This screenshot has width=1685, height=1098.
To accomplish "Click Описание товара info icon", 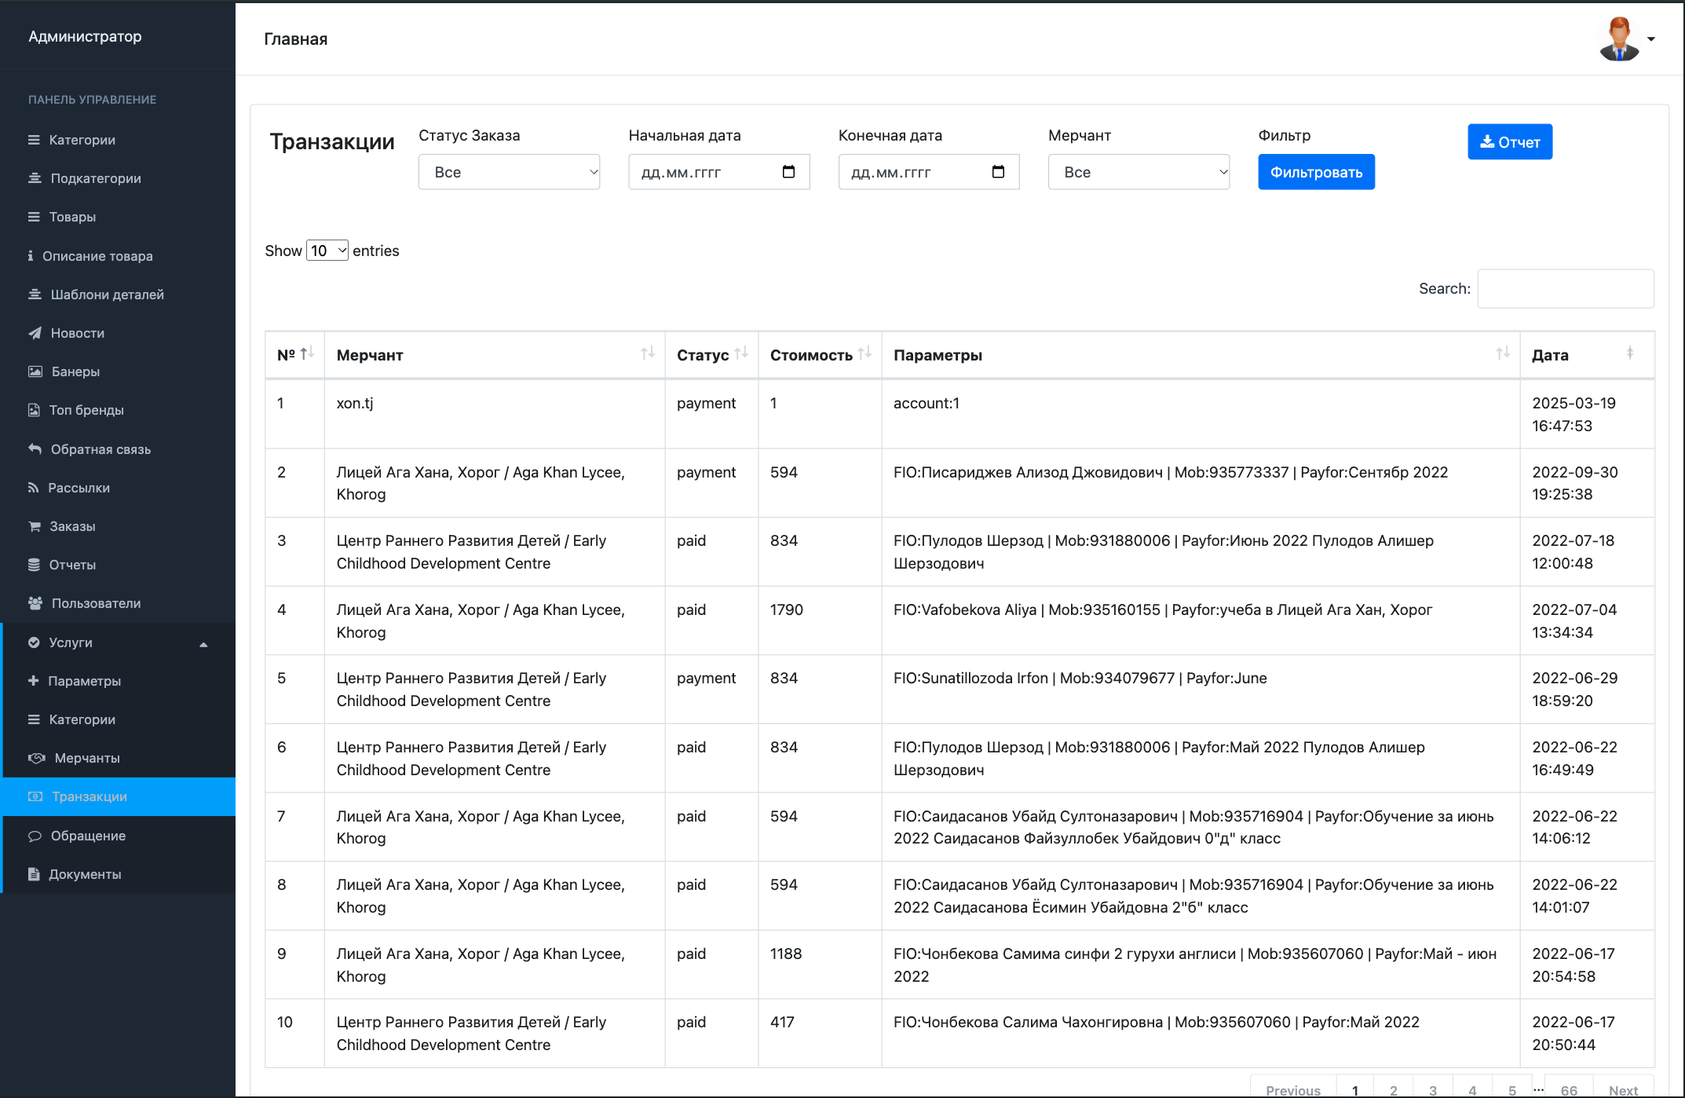I will pyautogui.click(x=31, y=256).
